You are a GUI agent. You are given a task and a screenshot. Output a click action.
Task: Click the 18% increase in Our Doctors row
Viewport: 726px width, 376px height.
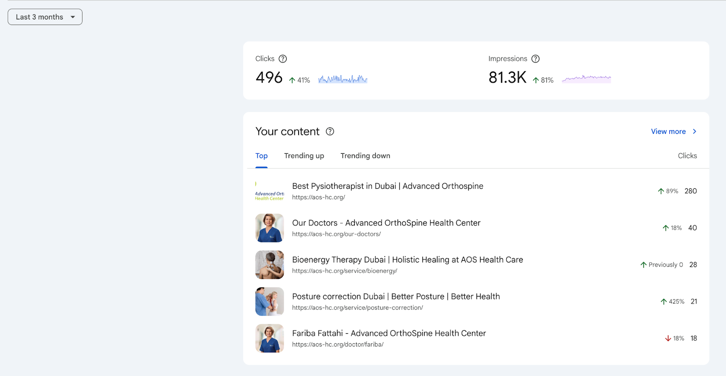pos(672,228)
